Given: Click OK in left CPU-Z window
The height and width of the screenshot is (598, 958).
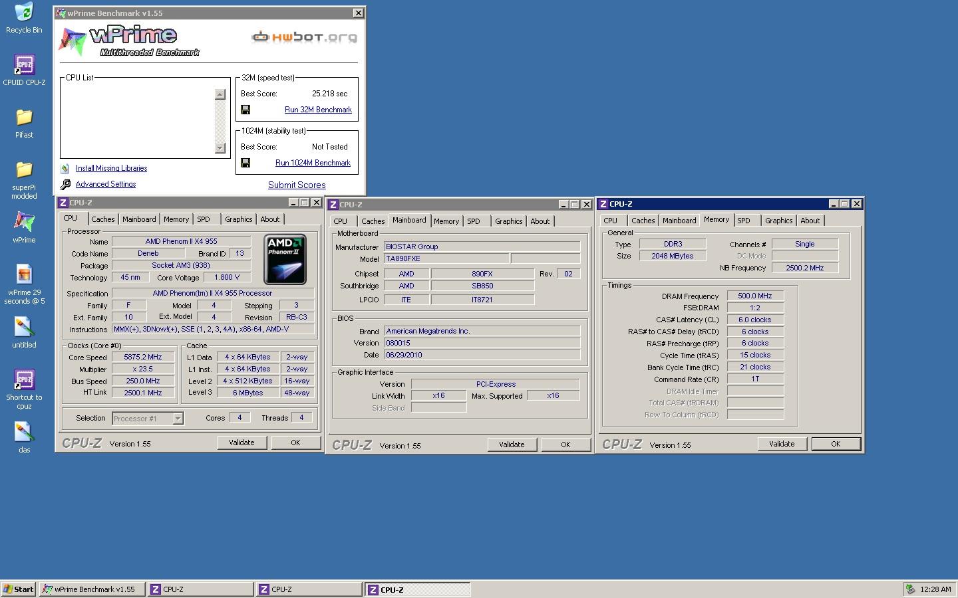Looking at the screenshot, I should (295, 443).
